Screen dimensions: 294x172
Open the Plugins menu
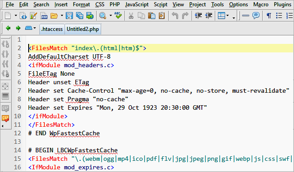(282, 4)
